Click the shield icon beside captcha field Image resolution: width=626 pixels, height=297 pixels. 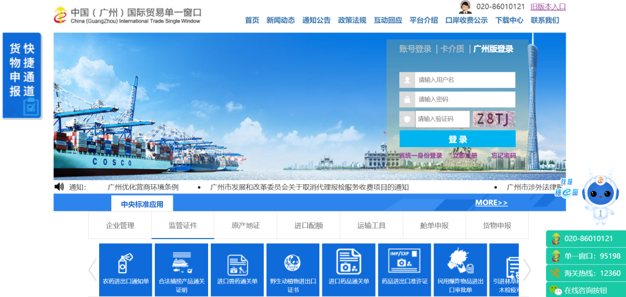point(407,119)
